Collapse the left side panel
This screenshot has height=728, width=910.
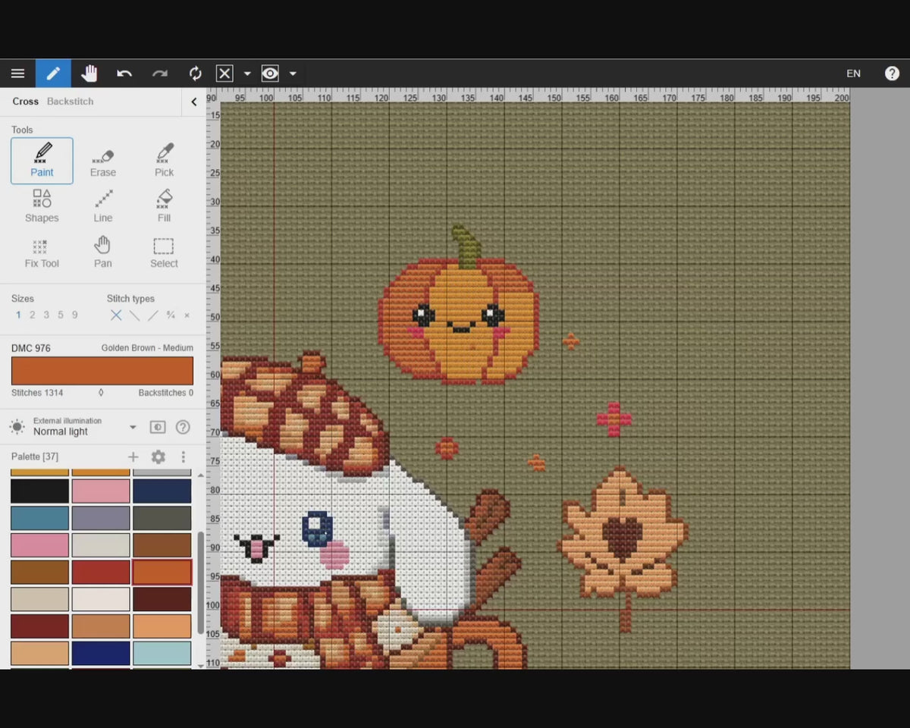point(193,102)
